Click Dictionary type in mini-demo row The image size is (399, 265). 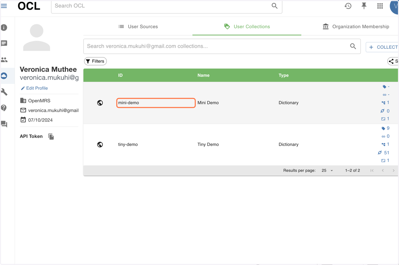coord(289,103)
